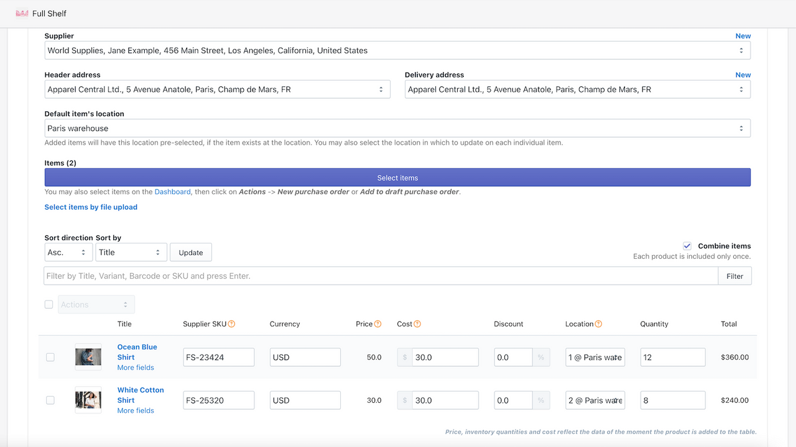The height and width of the screenshot is (447, 796).
Task: Click the price value 50.0
Action: coord(374,358)
